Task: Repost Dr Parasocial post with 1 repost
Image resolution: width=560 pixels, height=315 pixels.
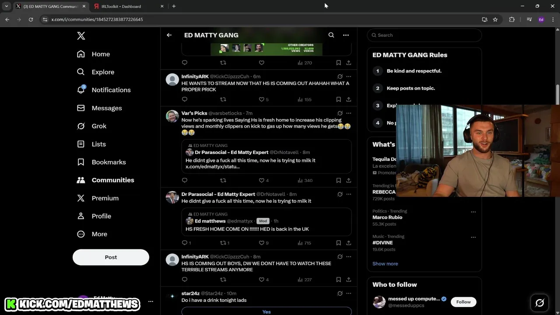Action: pos(224,243)
